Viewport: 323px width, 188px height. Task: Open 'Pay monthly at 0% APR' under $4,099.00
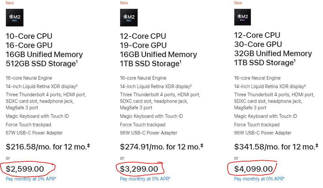coord(259,179)
